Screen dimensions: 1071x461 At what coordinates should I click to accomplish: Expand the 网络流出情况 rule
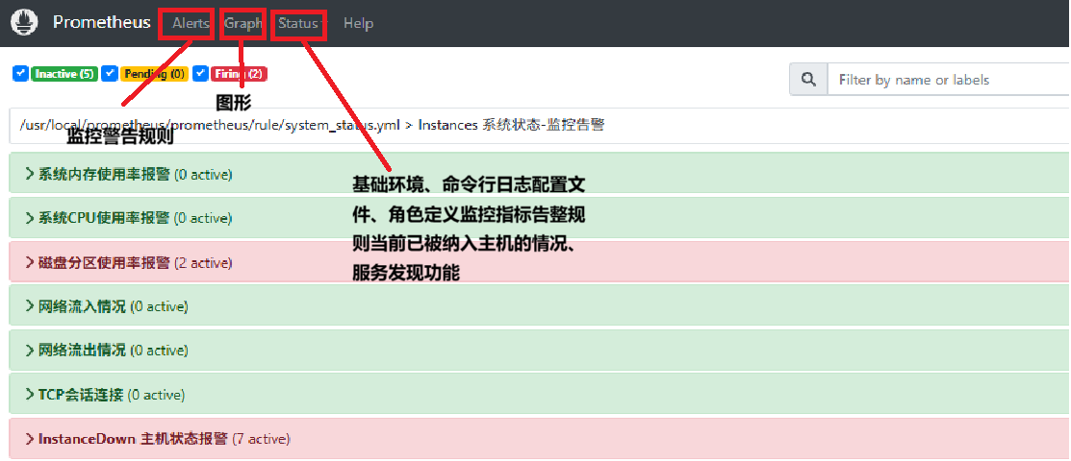click(540, 351)
